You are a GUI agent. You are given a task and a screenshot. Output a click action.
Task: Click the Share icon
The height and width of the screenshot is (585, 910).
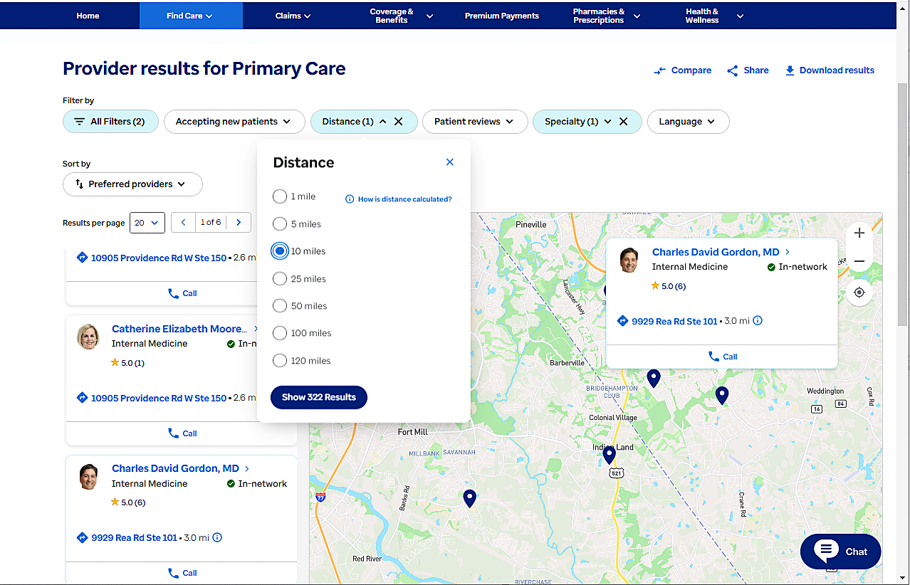click(732, 70)
